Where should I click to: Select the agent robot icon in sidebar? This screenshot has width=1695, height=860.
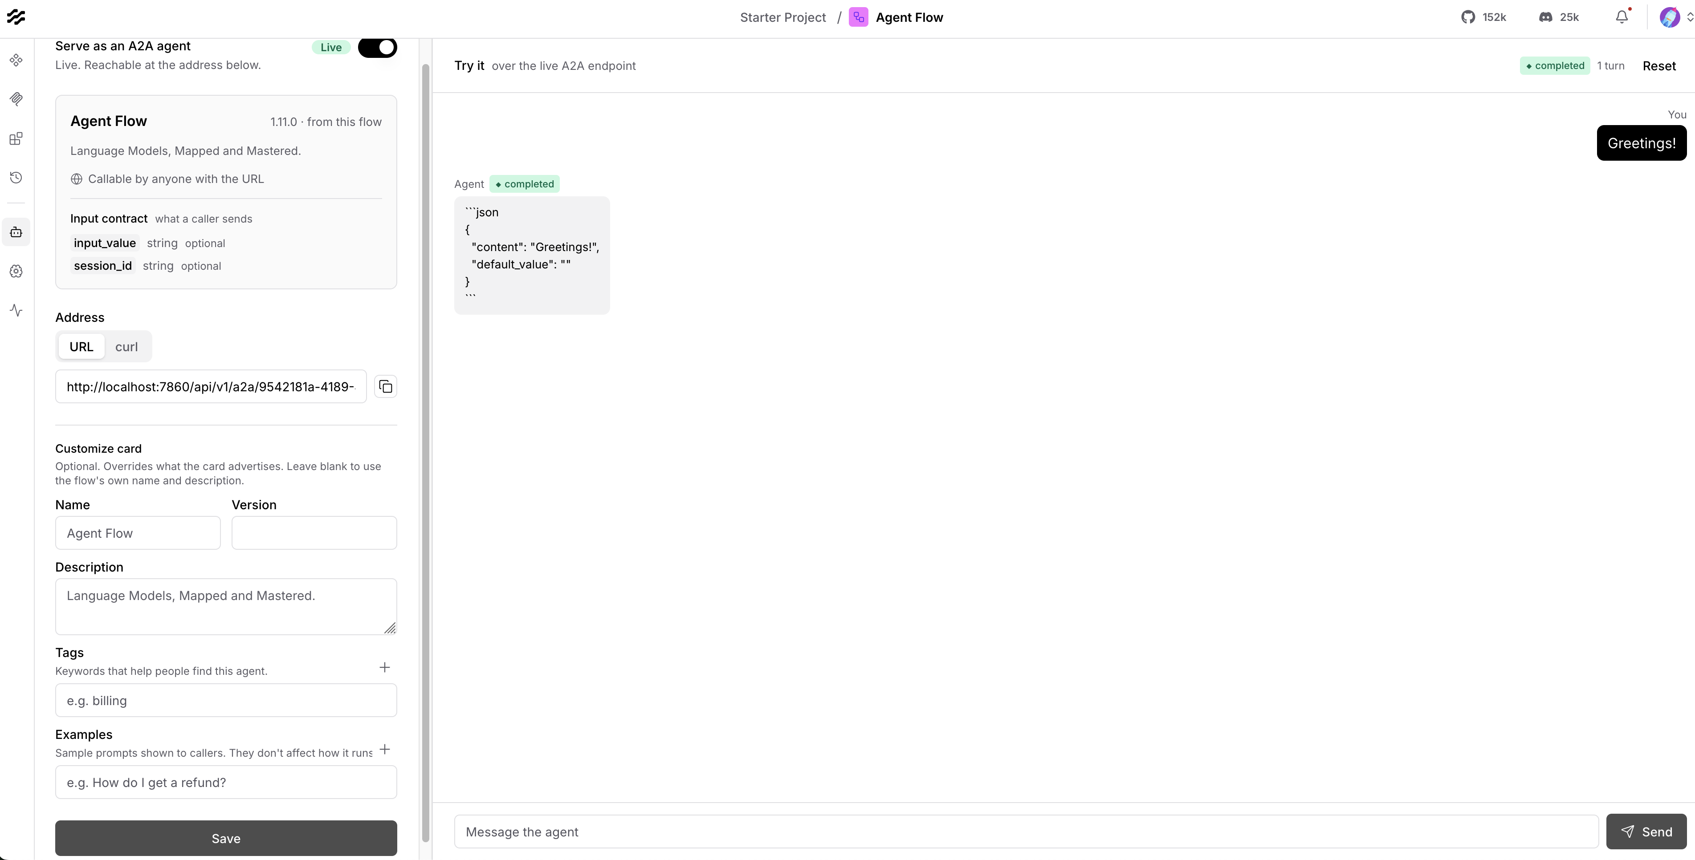16,232
